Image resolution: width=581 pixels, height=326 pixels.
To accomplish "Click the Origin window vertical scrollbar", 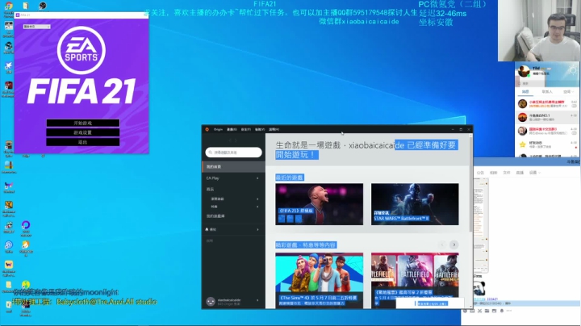I will [x=471, y=183].
